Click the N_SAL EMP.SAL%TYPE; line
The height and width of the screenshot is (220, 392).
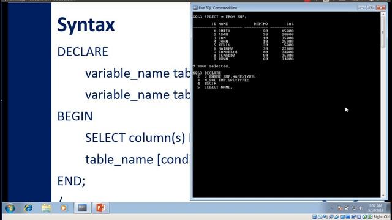(x=227, y=80)
